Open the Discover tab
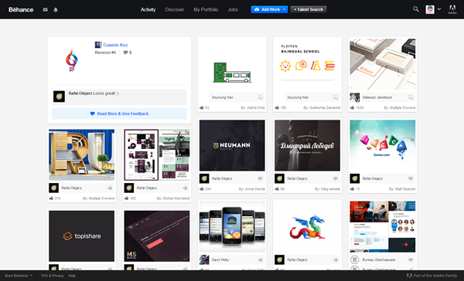 (175, 10)
